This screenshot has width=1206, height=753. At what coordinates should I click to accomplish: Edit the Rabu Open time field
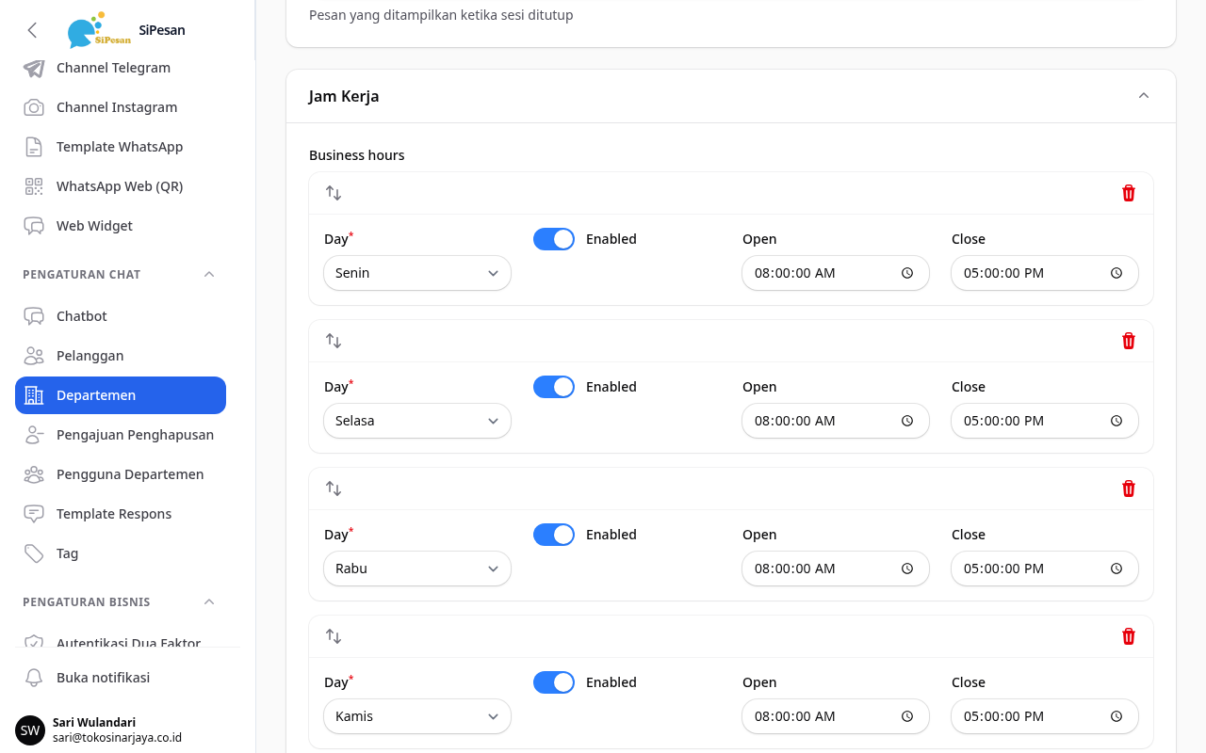[836, 569]
